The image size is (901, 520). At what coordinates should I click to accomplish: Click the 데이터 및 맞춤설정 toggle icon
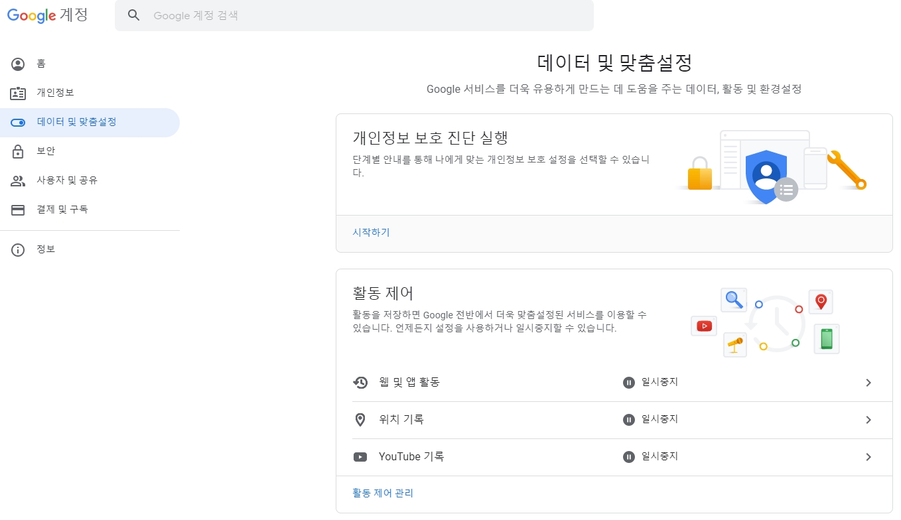(18, 123)
